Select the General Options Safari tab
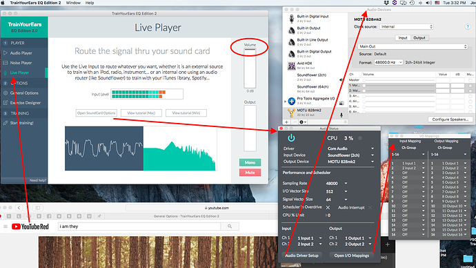476x268 pixels. (186, 216)
